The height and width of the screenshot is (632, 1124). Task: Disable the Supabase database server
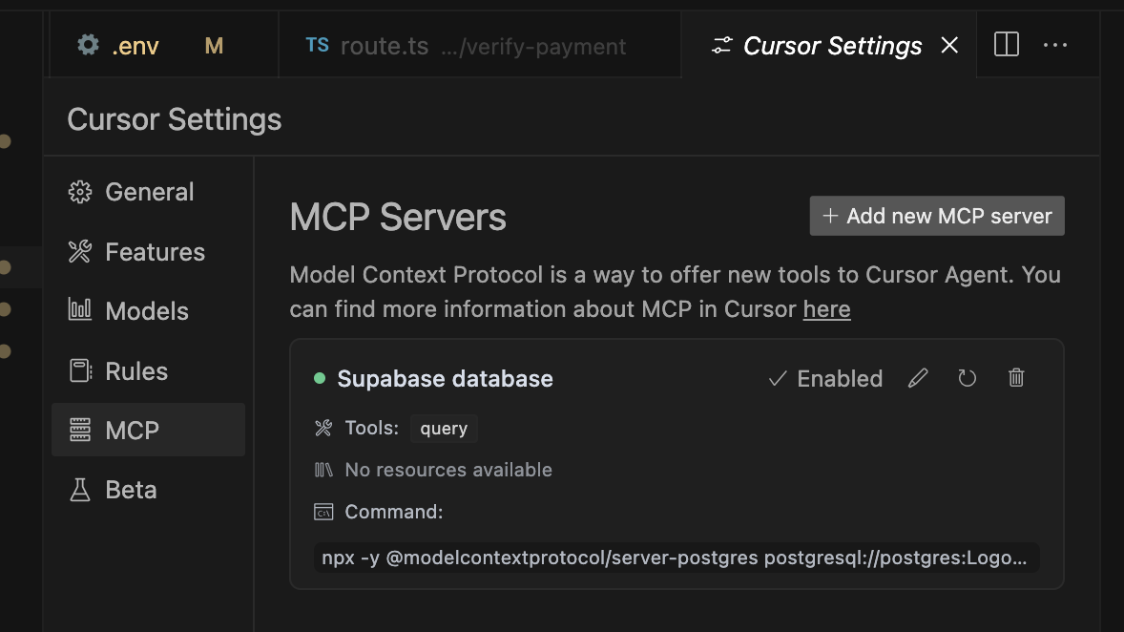point(824,378)
